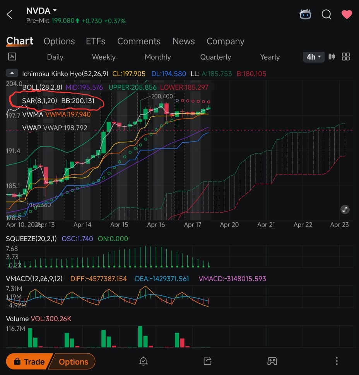Open the robot AI assistant icon
The height and width of the screenshot is (375, 359).
[x=305, y=14]
